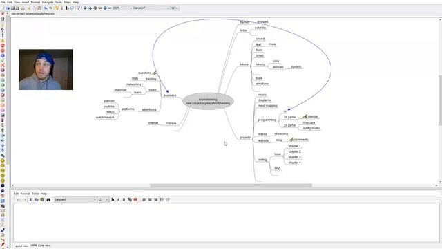Click the filter funnel icon in toolbar
Screen dimensions: 442x249
(x=79, y=8)
